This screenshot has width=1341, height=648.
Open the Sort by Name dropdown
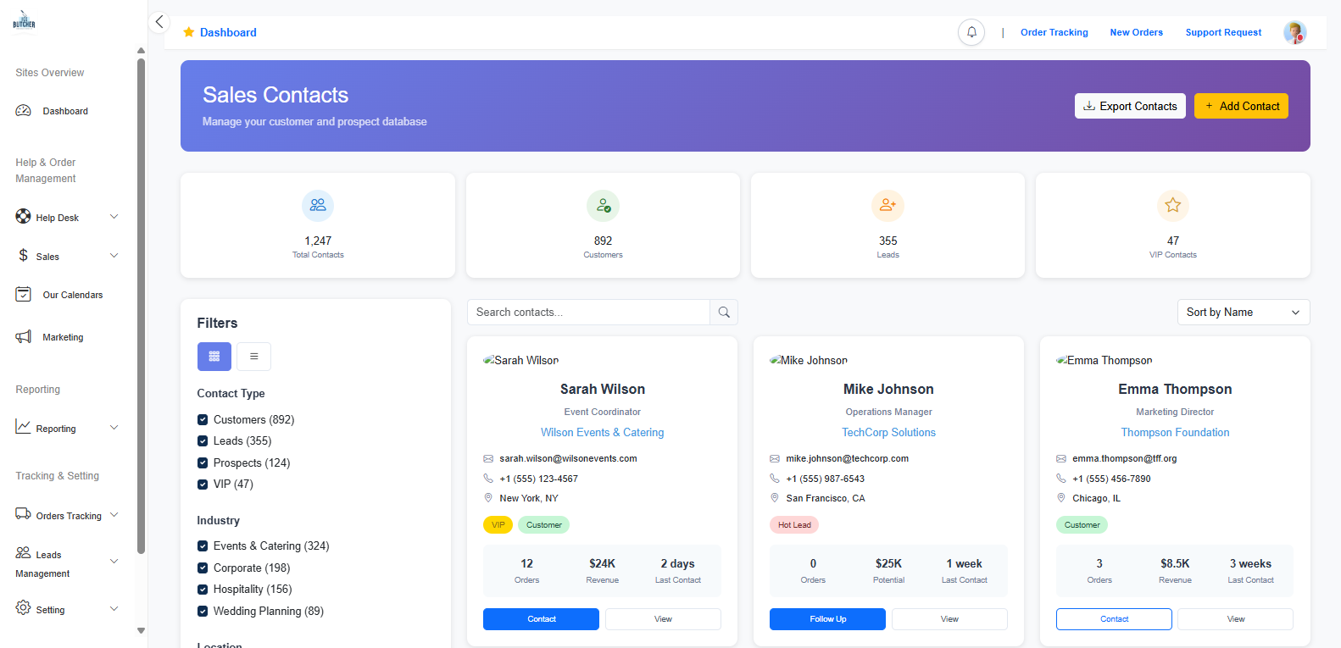tap(1243, 312)
